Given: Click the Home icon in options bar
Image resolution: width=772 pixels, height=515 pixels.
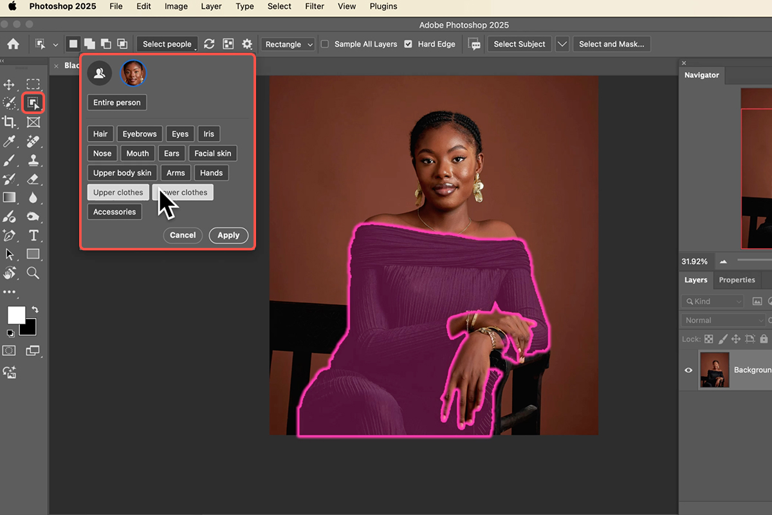Looking at the screenshot, I should pyautogui.click(x=13, y=44).
